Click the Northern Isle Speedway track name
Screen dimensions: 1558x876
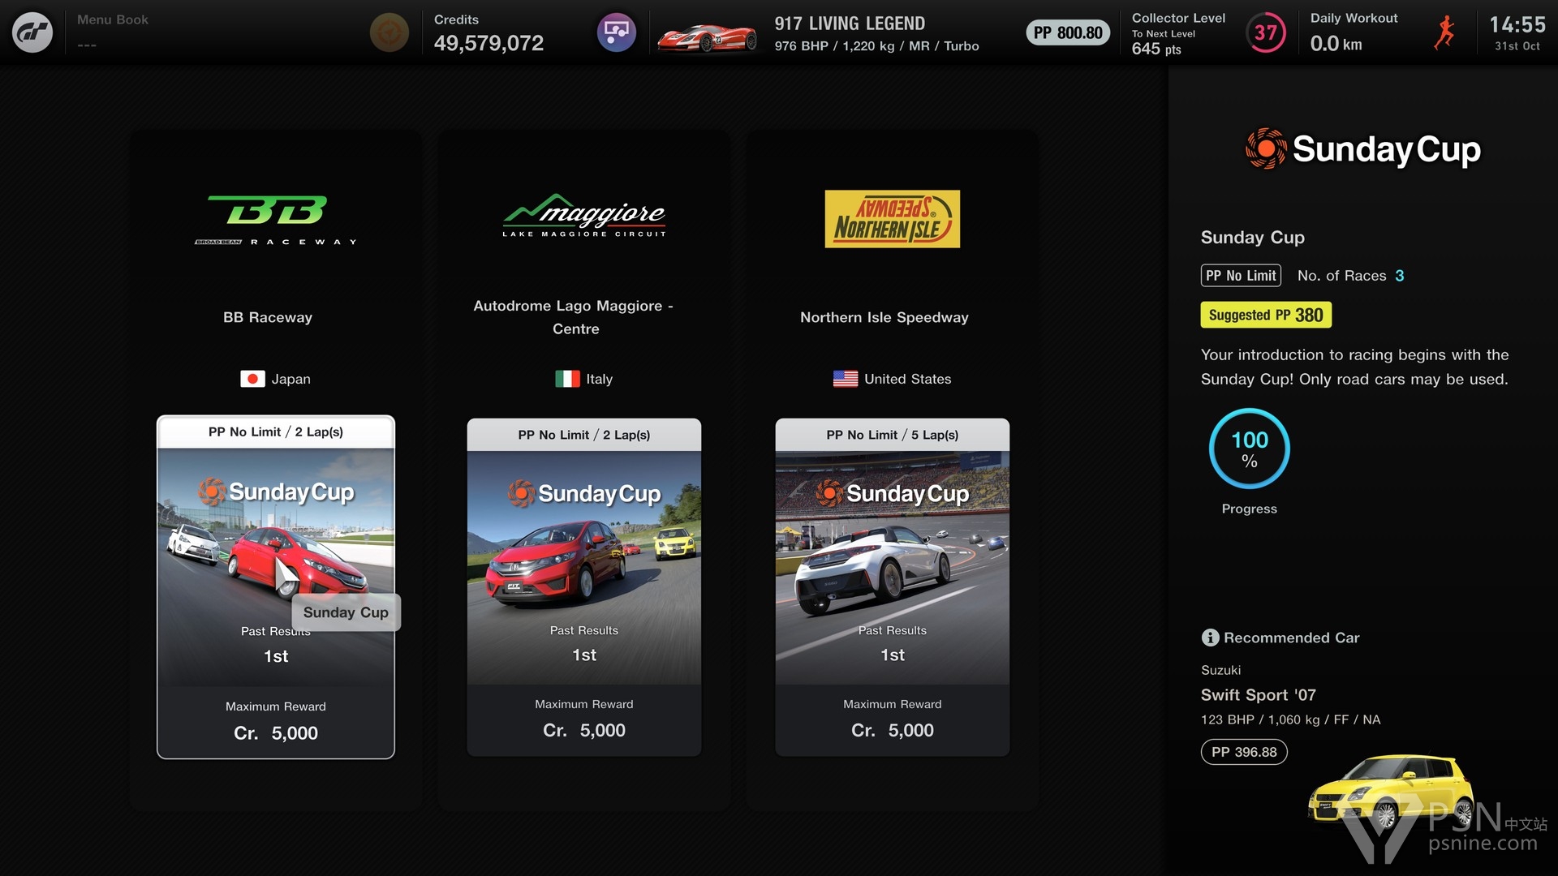(884, 317)
